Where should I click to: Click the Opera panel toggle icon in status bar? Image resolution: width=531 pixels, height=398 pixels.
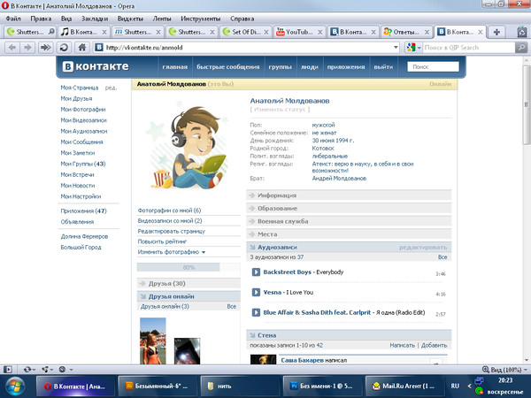(x=8, y=369)
